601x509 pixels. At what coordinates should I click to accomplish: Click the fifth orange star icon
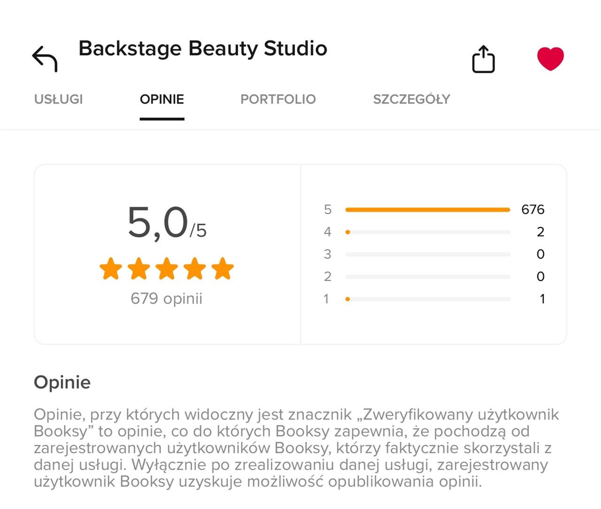(222, 269)
